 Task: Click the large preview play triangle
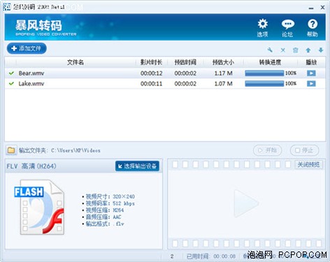[246, 203]
